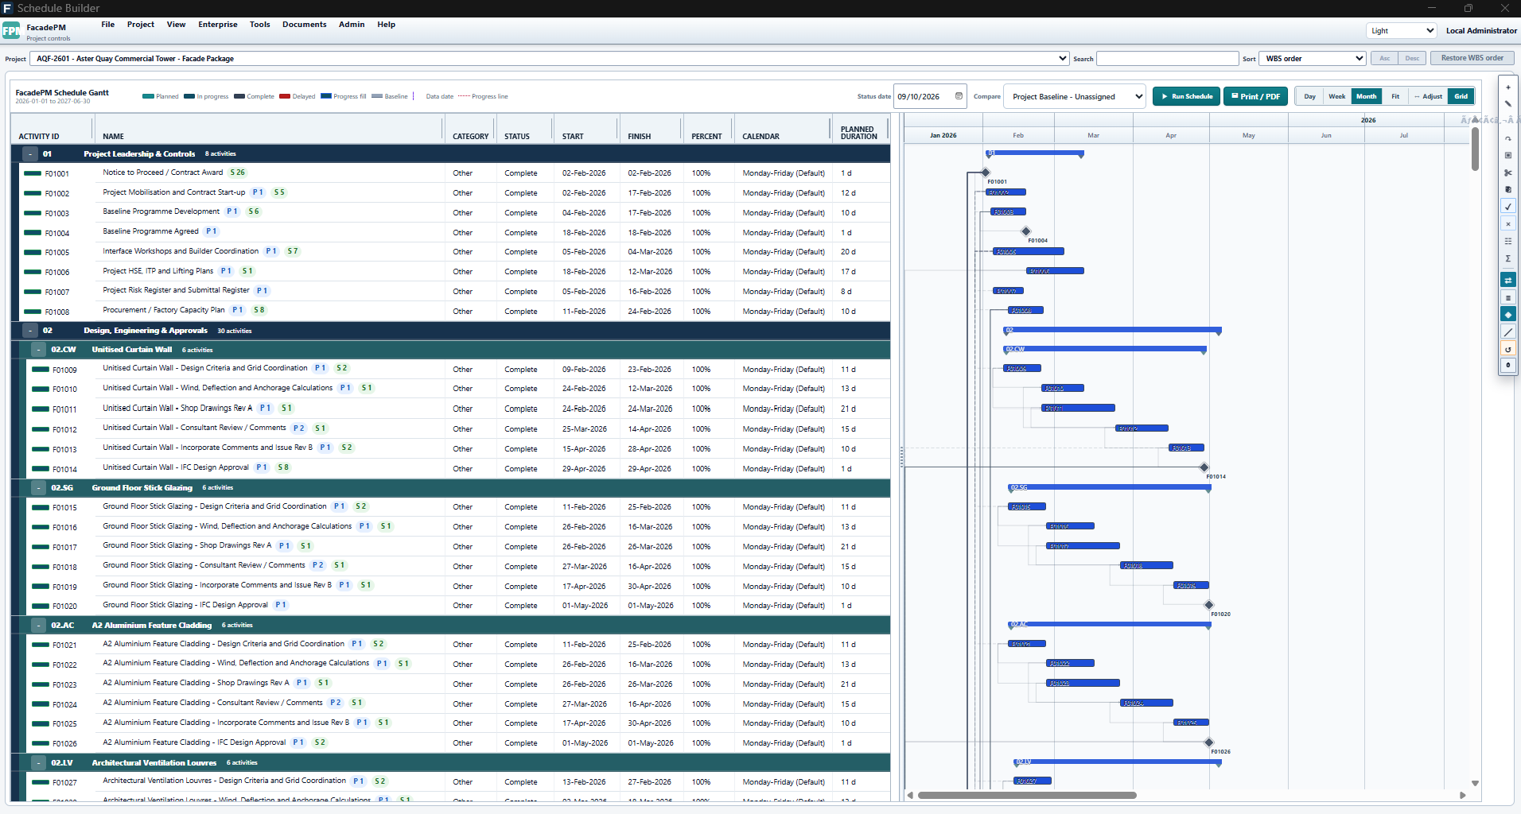1521x814 pixels.
Task: Switch timescale to Day
Action: pyautogui.click(x=1309, y=96)
